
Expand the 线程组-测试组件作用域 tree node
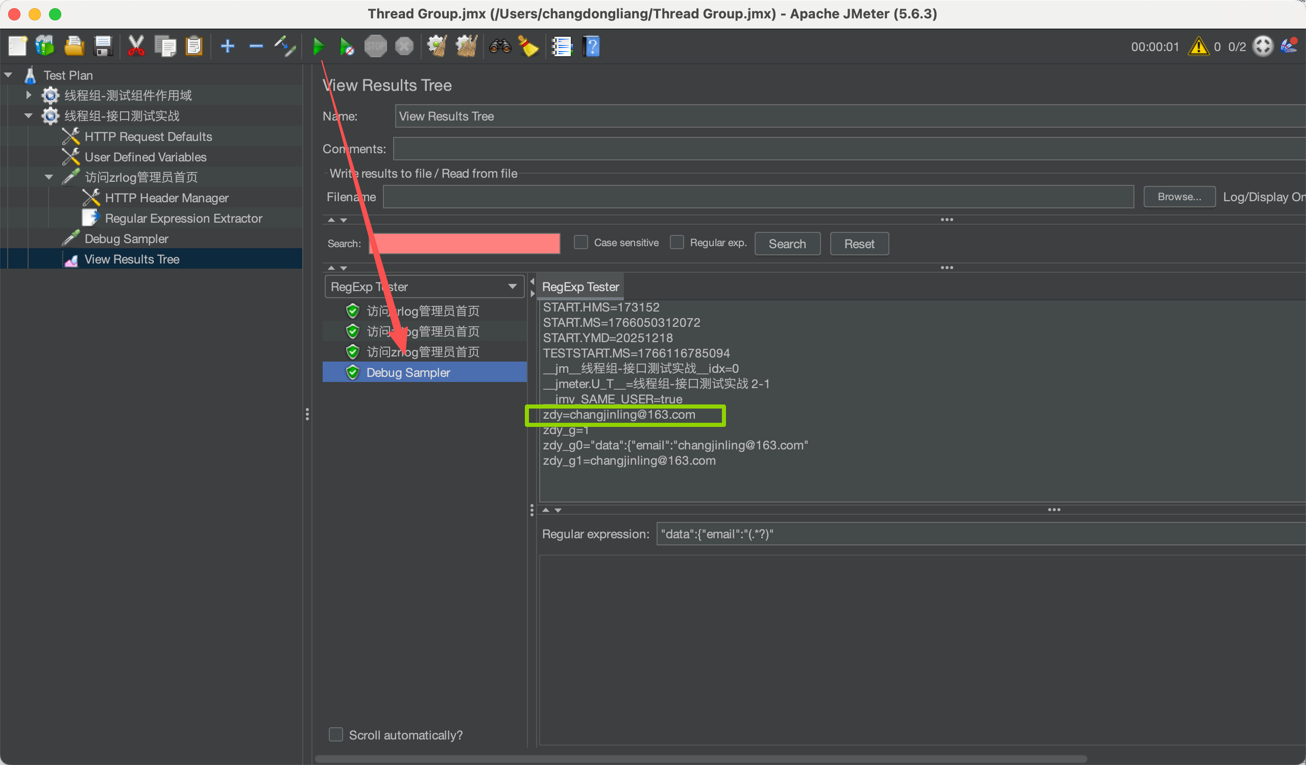[x=29, y=95]
